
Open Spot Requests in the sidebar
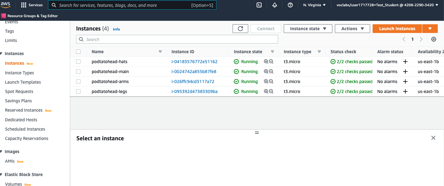point(19,91)
